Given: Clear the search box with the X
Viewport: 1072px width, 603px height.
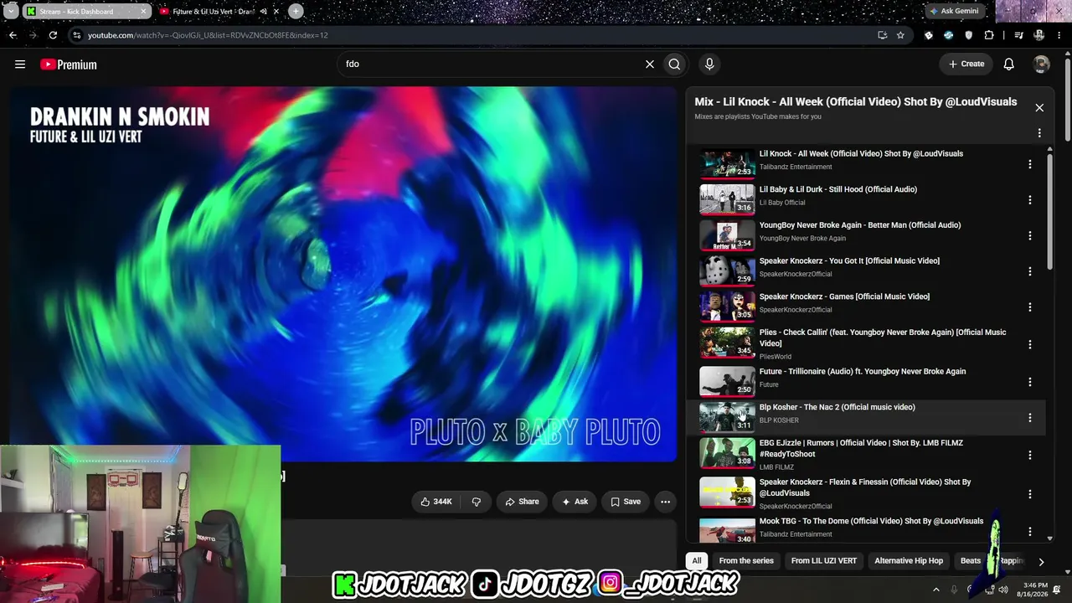Looking at the screenshot, I should (649, 64).
